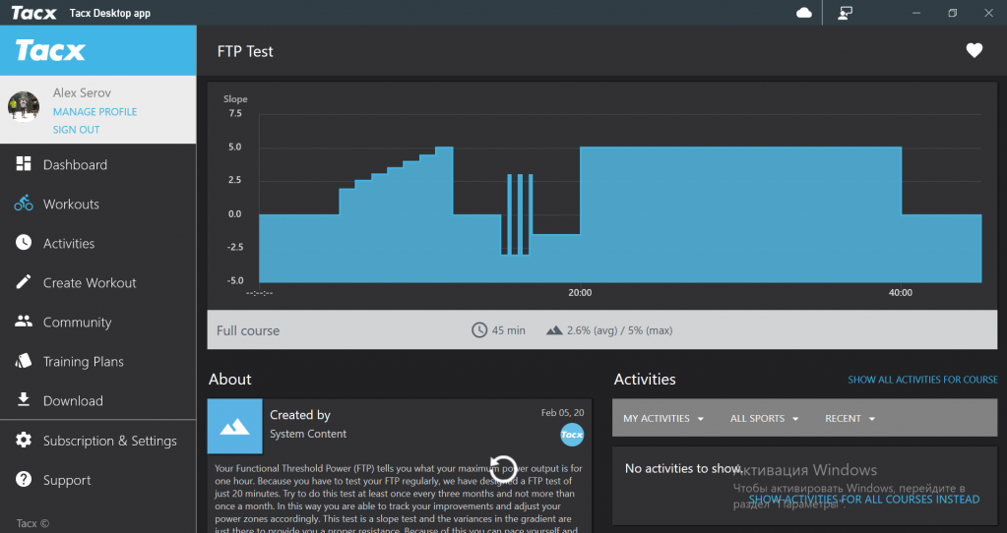Click the slope mountain icon next to 2.6% (avg)

(554, 330)
